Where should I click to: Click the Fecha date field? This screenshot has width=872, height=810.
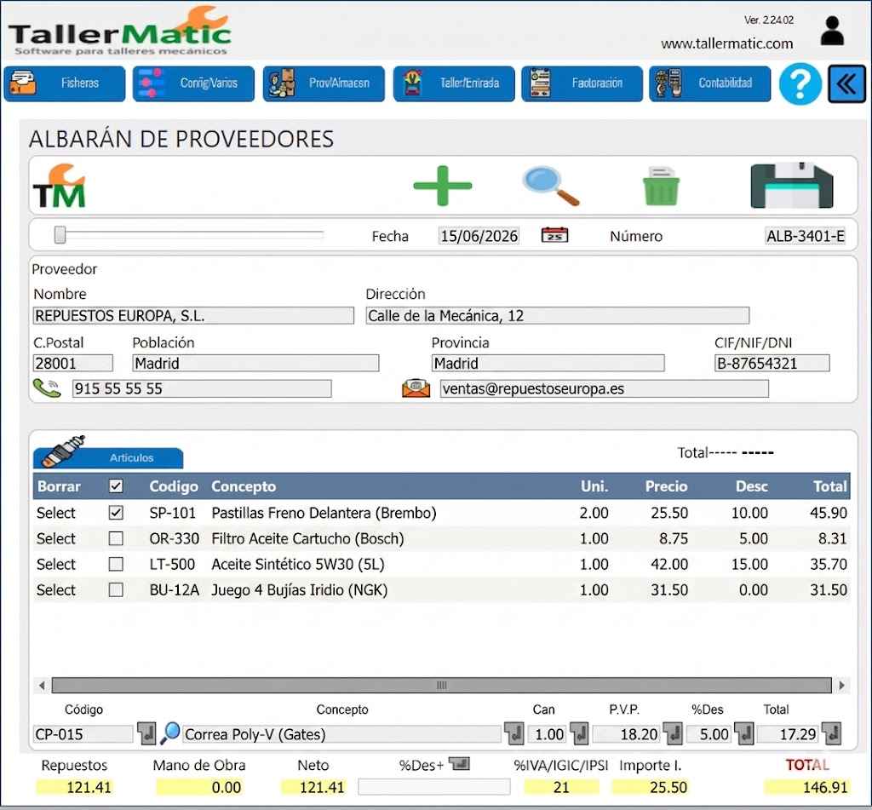tap(479, 236)
